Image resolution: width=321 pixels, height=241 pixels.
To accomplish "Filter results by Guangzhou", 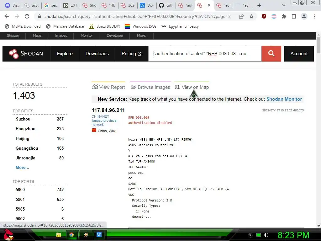I will [27, 148].
